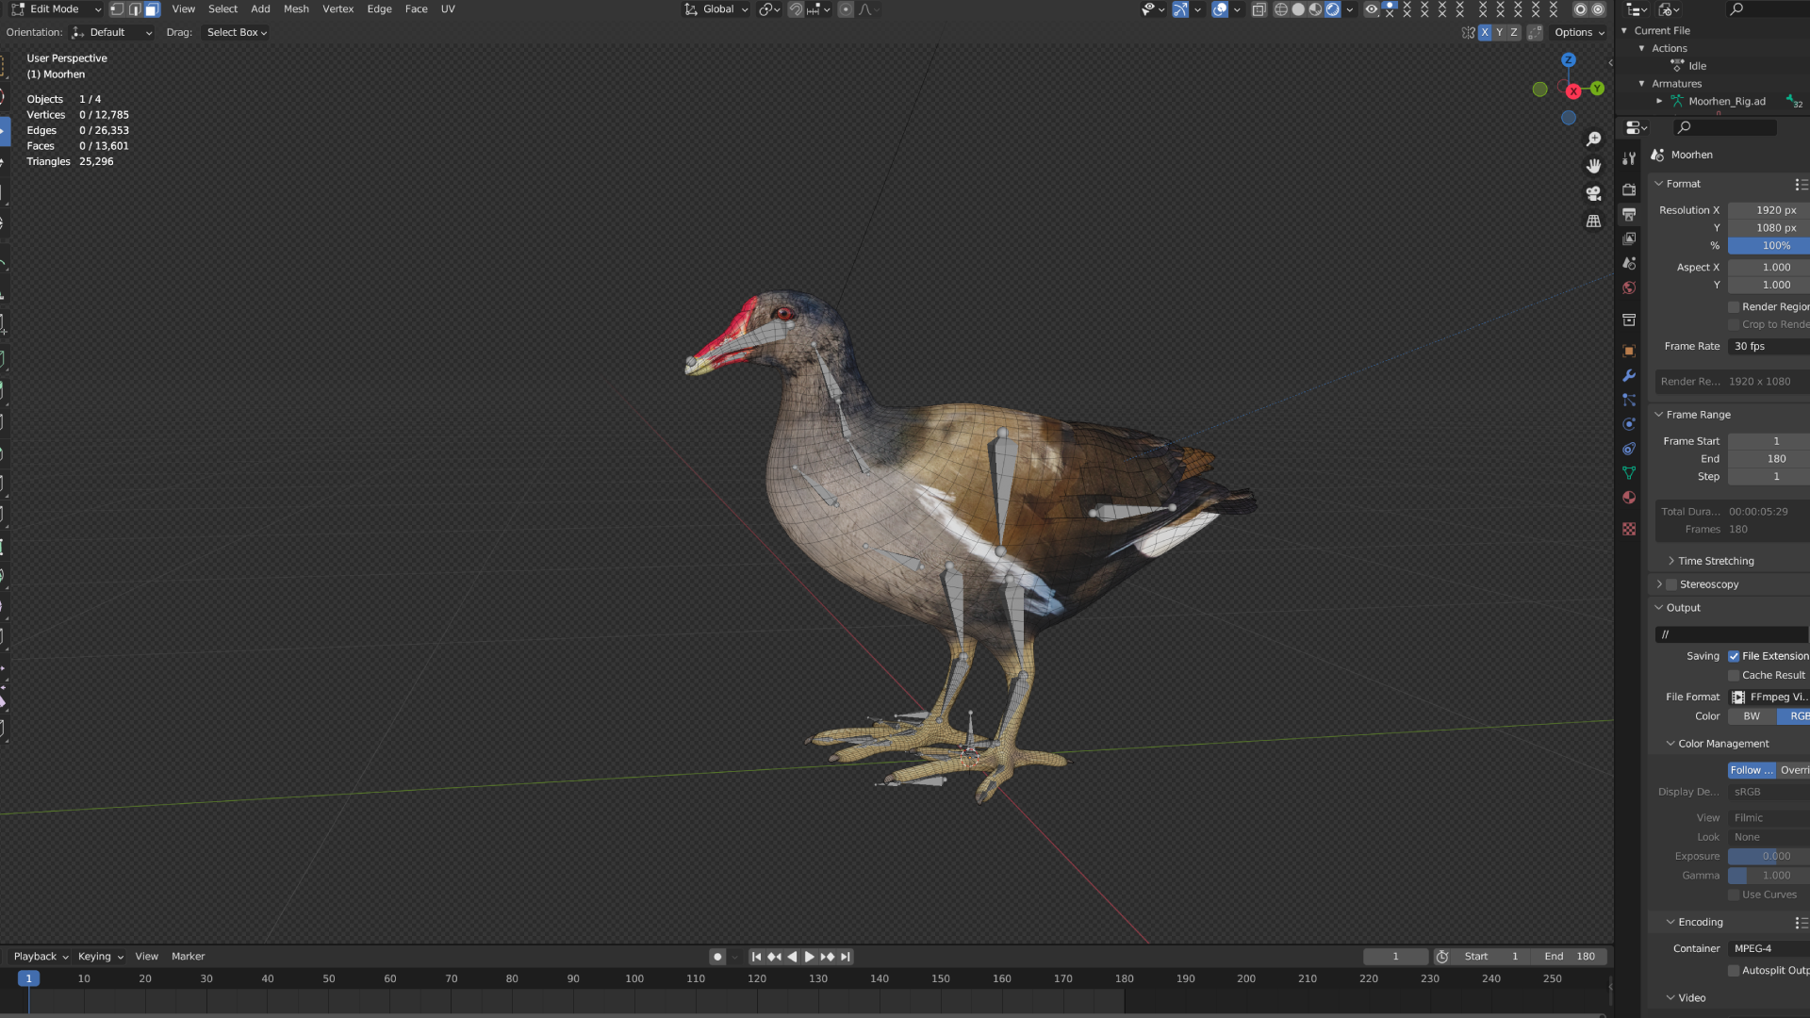Click the pan hand viewport icon
This screenshot has height=1018, width=1810.
[x=1593, y=166]
